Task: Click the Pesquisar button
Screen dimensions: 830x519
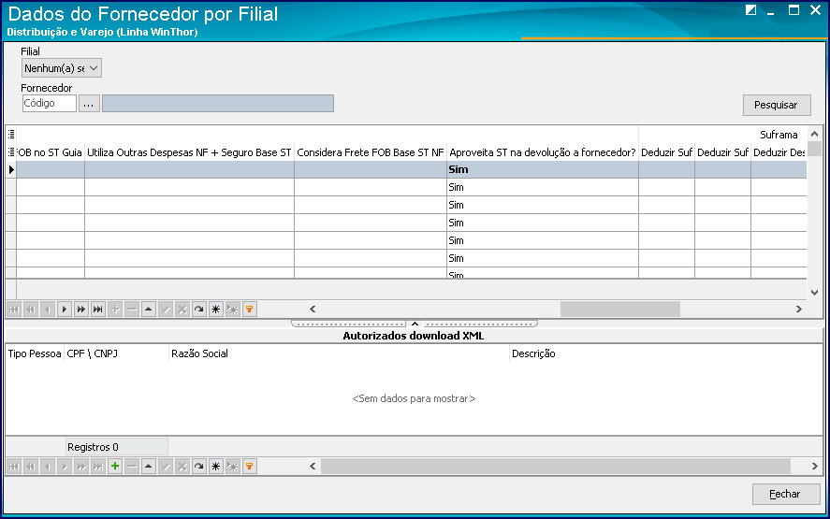Action: (x=777, y=105)
